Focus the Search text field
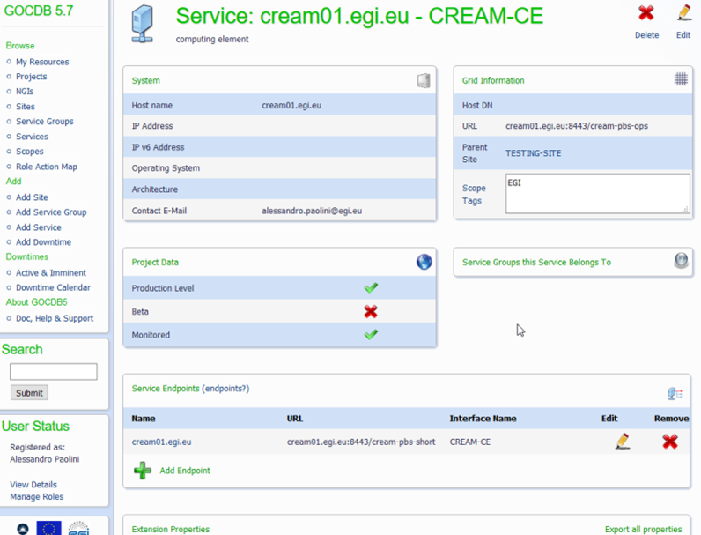The width and height of the screenshot is (701, 535). (x=53, y=371)
